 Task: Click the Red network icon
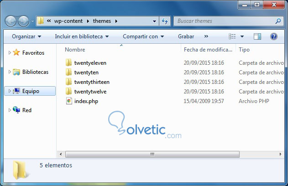pos(16,110)
